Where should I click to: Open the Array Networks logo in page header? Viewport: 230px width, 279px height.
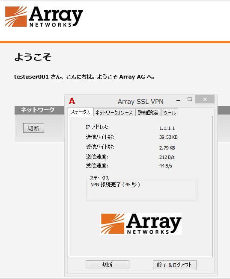tap(44, 17)
